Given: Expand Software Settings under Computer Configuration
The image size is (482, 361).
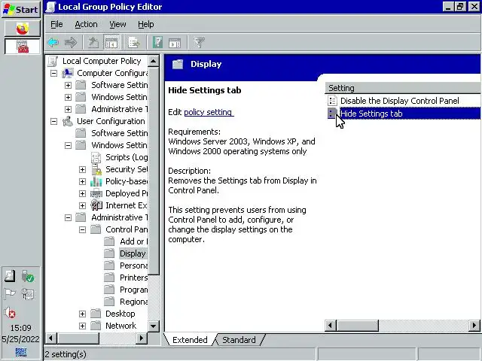Looking at the screenshot, I should tap(68, 85).
